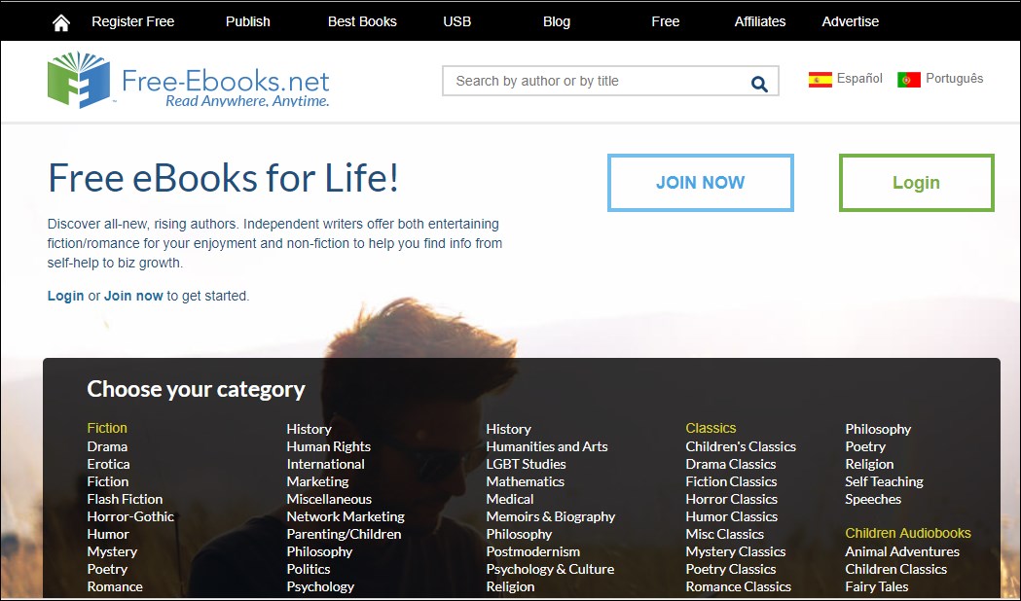The height and width of the screenshot is (601, 1021).
Task: Click the home icon in top bar
Action: 61,22
